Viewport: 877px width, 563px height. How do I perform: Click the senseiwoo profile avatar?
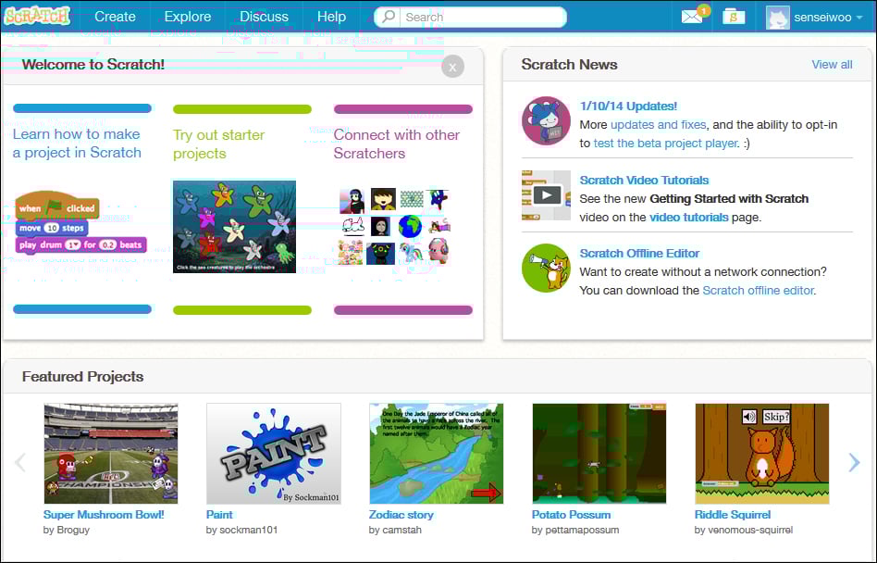click(x=777, y=18)
